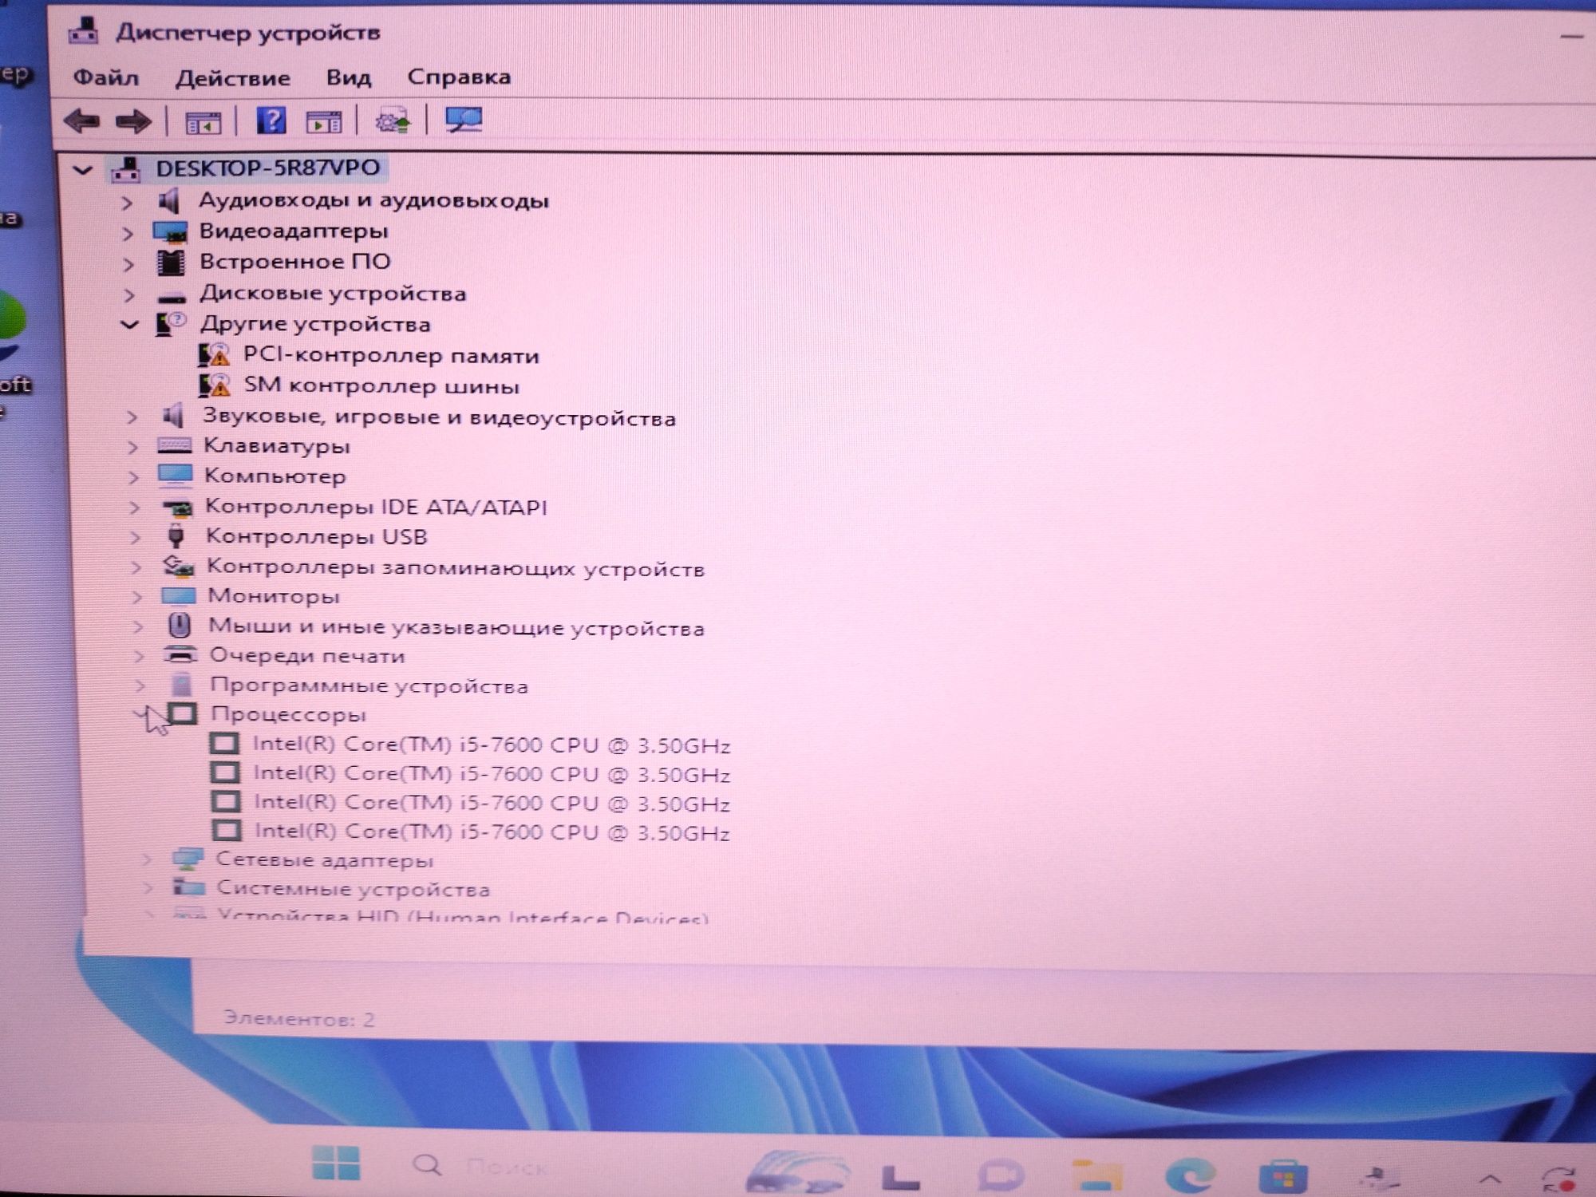
Task: Click the Аудиовходы speaker icon
Action: point(169,200)
